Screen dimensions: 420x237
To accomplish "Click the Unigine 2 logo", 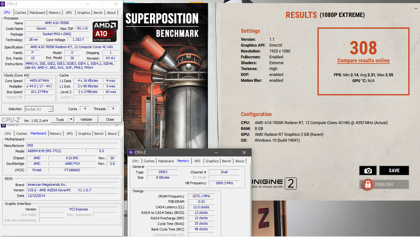I will 274,183.
